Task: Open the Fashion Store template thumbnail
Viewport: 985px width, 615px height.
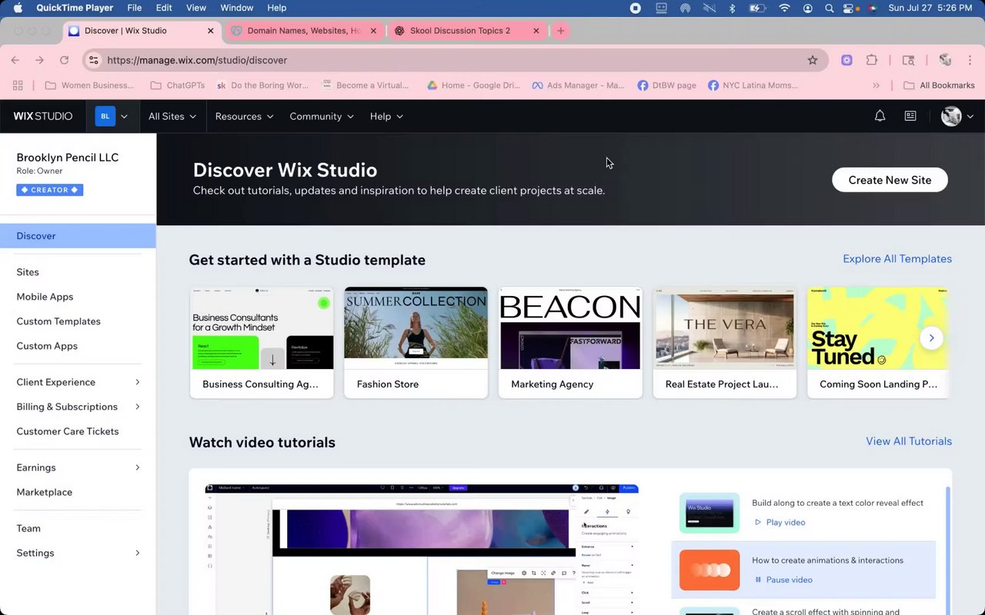Action: tap(416, 328)
